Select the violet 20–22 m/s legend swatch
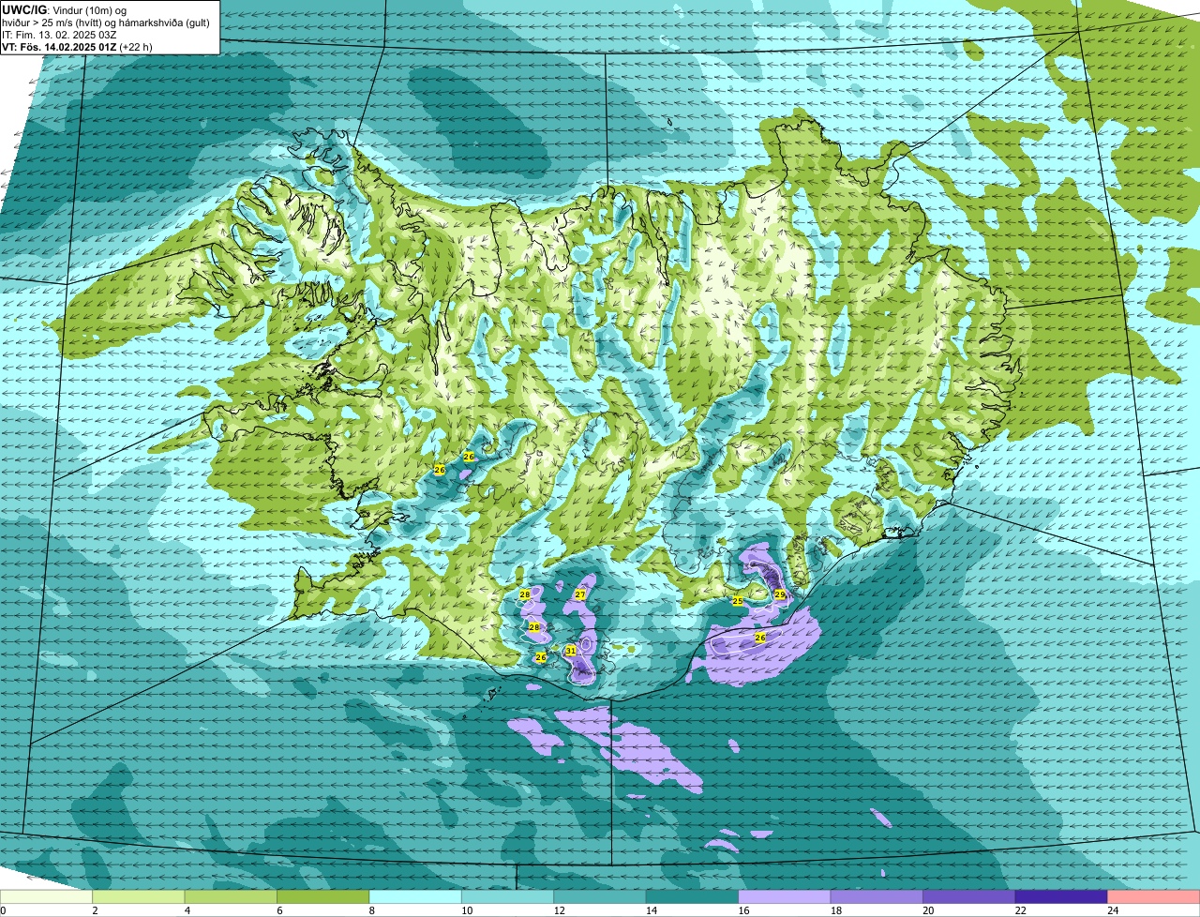This screenshot has width=1200, height=917. (969, 897)
